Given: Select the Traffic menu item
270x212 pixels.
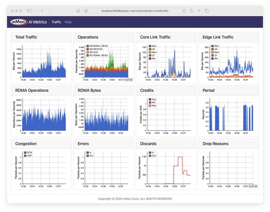Looking at the screenshot, I should click(x=56, y=22).
